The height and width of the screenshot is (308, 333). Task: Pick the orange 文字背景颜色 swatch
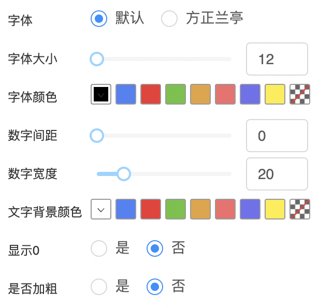pos(200,209)
